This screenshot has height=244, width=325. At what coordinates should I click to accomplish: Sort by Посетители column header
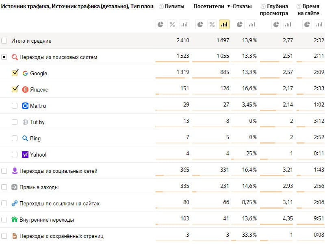[x=209, y=7]
